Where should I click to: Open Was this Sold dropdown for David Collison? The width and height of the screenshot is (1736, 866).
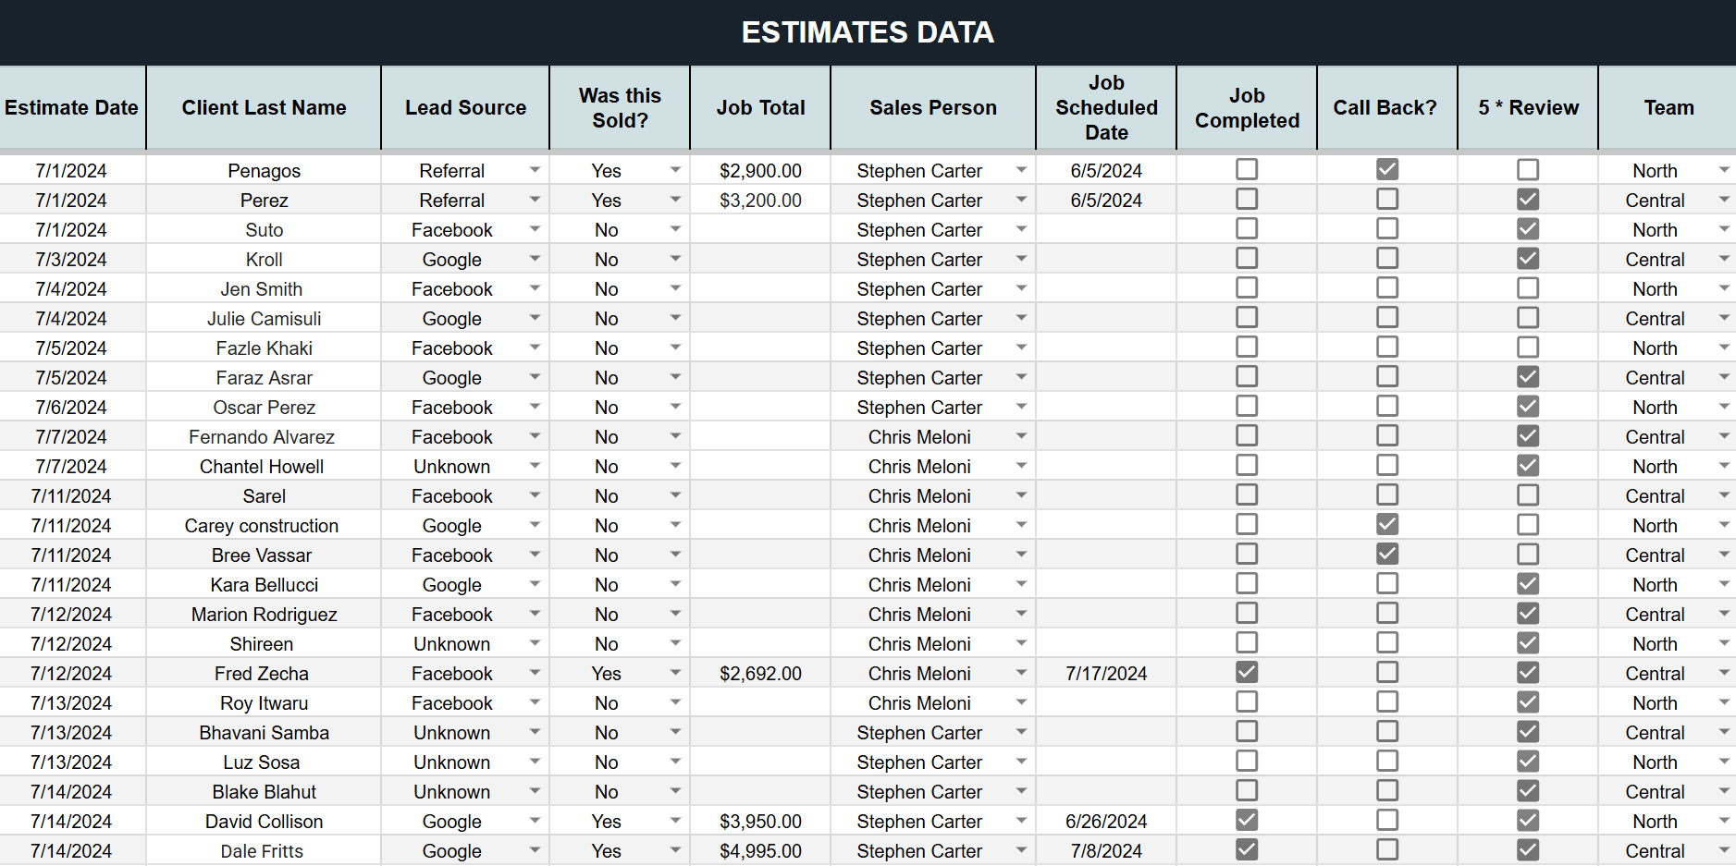tap(675, 821)
